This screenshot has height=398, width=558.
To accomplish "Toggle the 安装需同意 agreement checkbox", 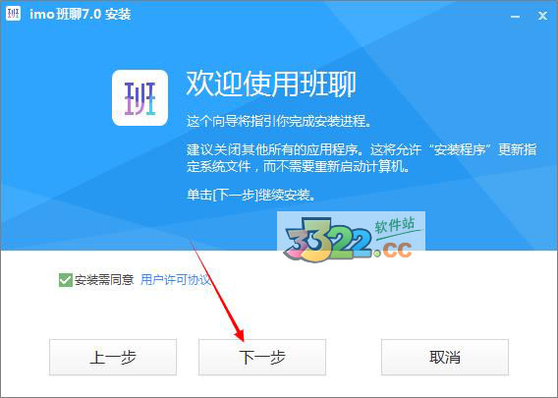I will click(x=66, y=280).
